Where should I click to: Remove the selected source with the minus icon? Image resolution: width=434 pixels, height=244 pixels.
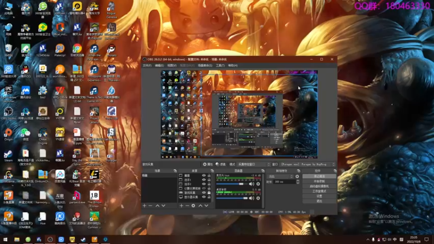[x=187, y=206]
